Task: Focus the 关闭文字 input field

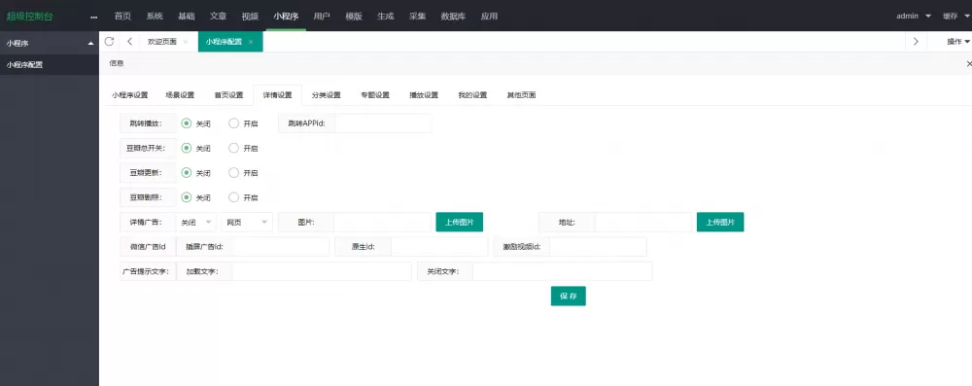Action: [x=562, y=271]
